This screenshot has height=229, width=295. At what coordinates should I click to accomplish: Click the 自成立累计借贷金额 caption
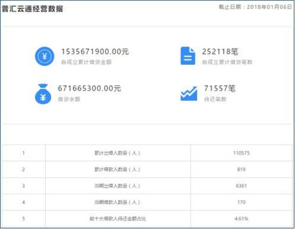(x=86, y=62)
